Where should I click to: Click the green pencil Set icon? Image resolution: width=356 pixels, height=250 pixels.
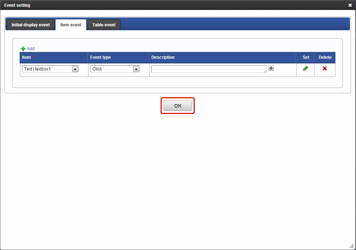tap(305, 68)
